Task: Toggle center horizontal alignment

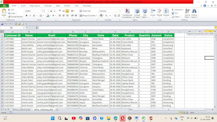Action: click(x=64, y=16)
